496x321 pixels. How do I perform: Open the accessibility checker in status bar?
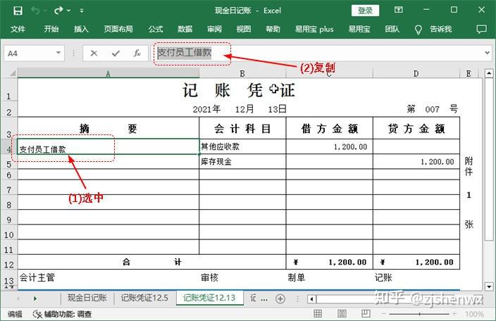[62, 314]
